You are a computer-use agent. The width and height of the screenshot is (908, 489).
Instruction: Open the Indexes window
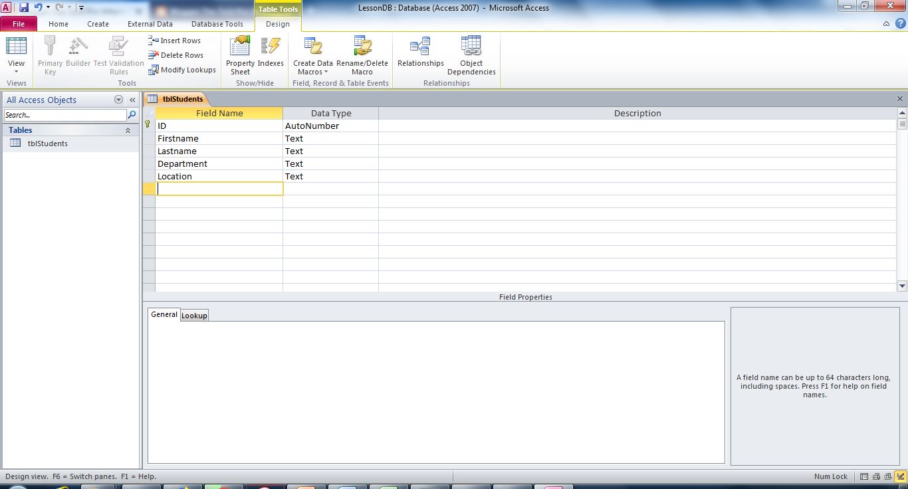(271, 50)
